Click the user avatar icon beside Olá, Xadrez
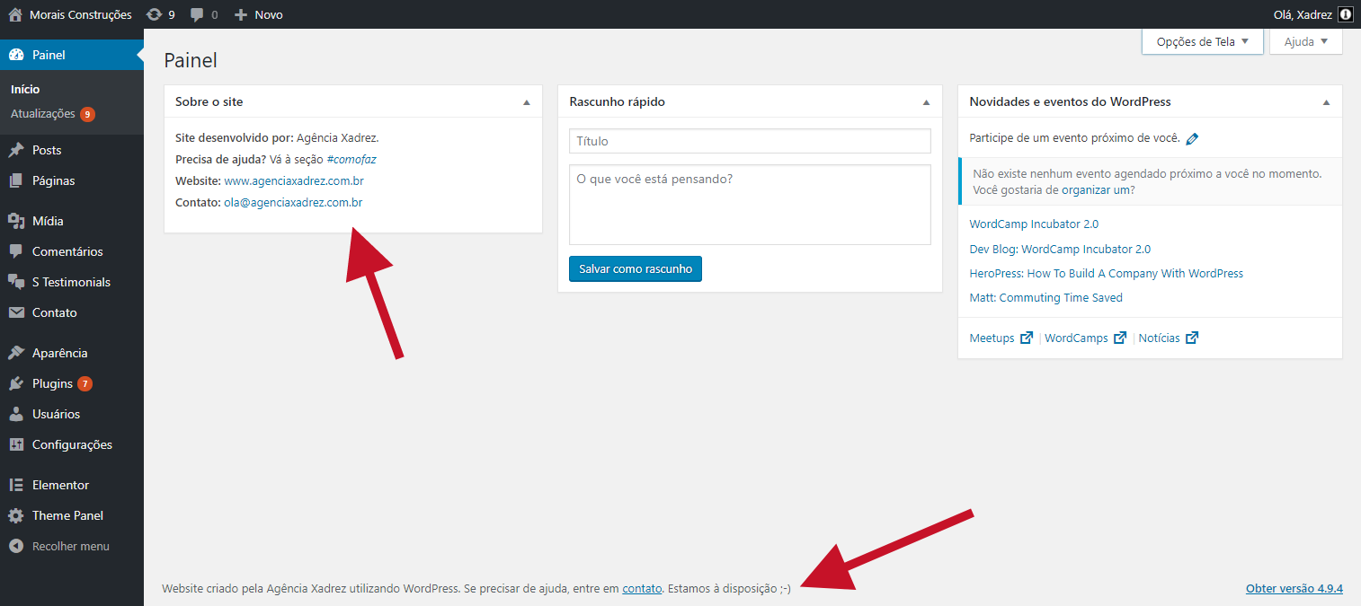 coord(1345,14)
